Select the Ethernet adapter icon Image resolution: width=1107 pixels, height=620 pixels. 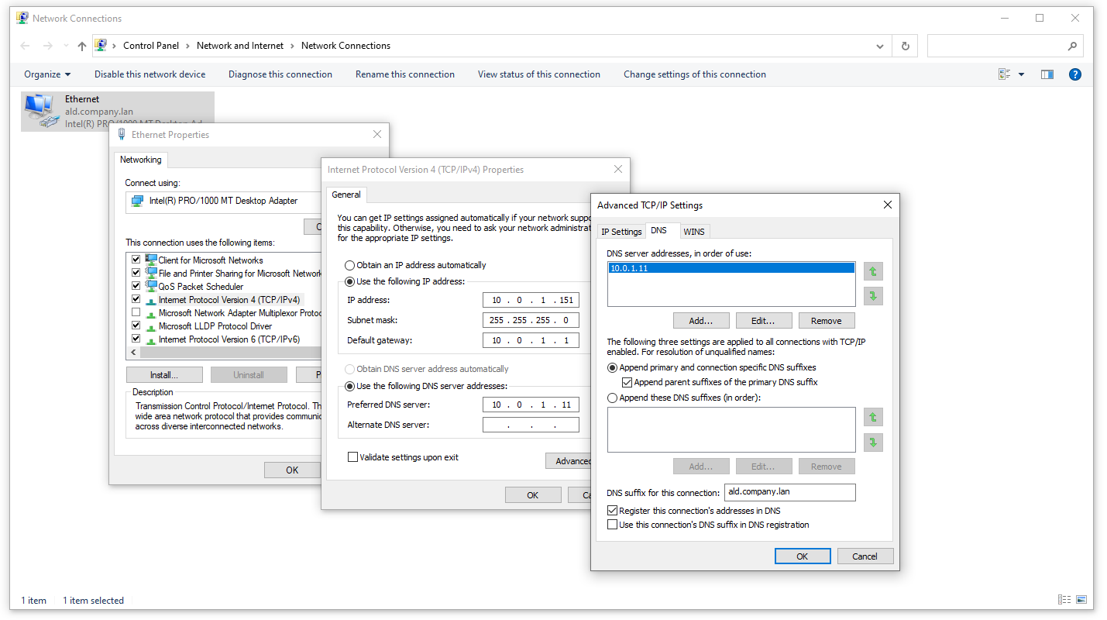(42, 111)
